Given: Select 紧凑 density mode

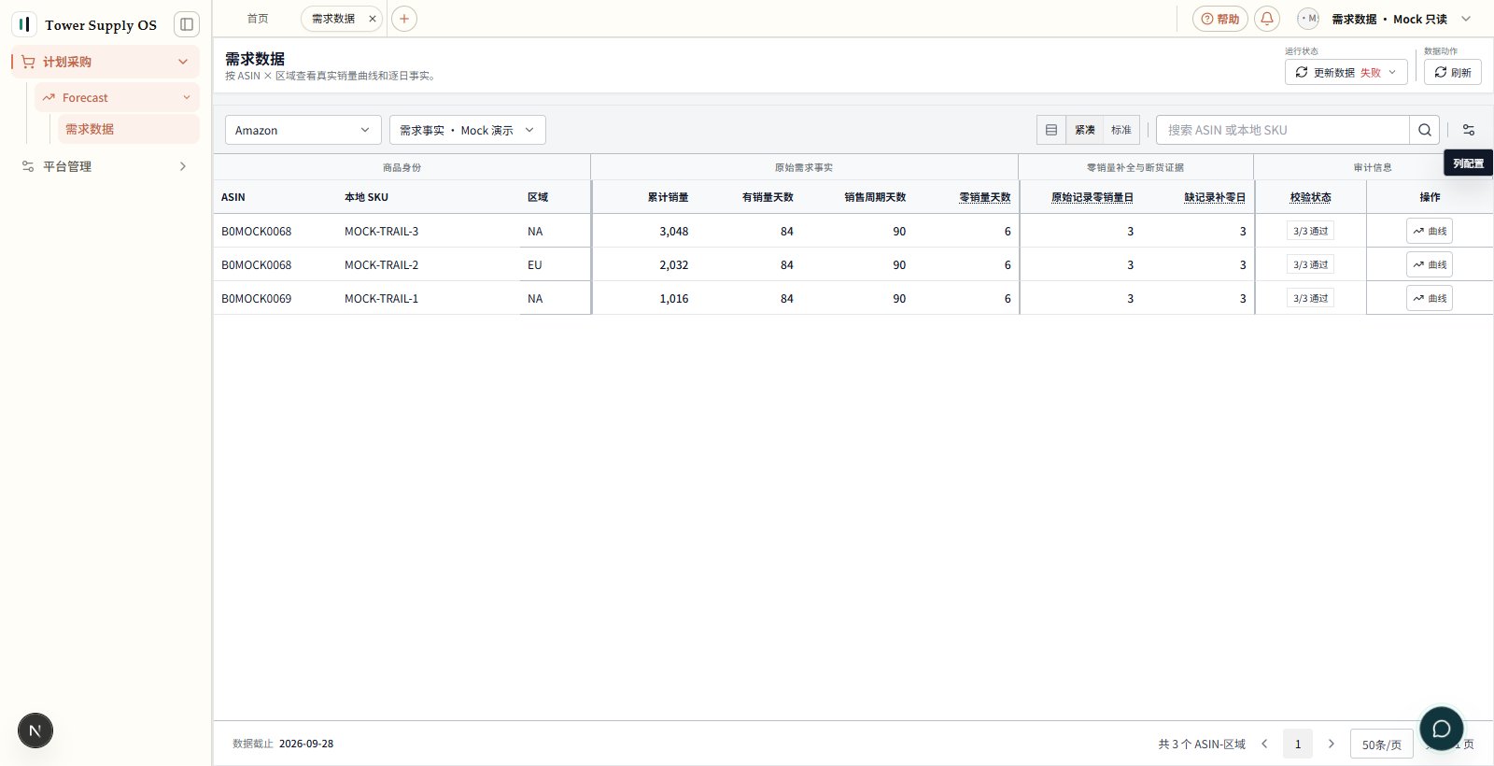Looking at the screenshot, I should tap(1085, 130).
